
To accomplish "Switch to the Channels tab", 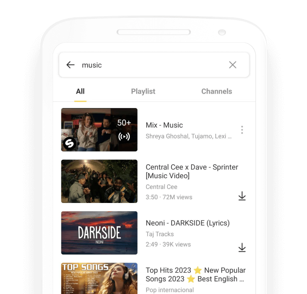I will click(216, 91).
